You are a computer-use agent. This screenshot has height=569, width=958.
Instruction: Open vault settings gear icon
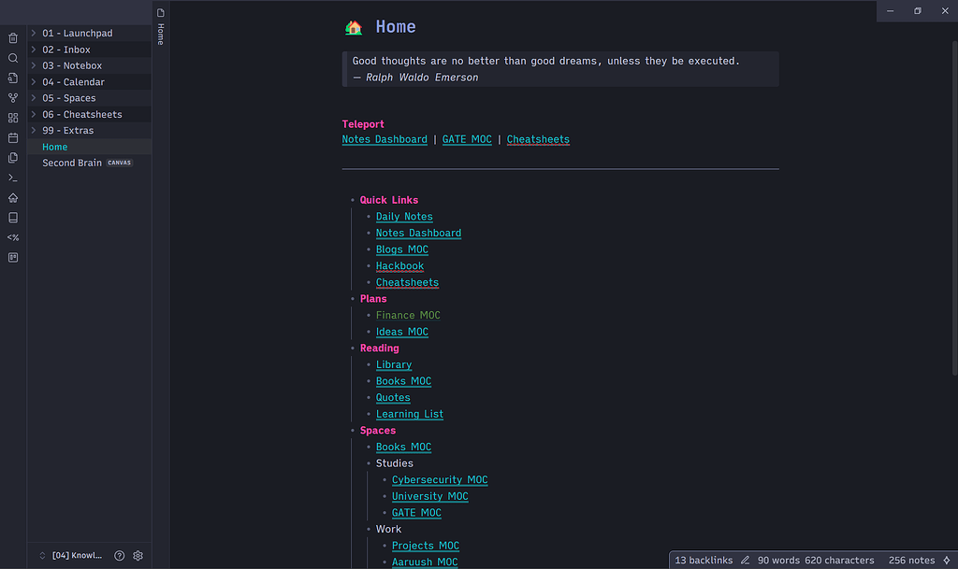click(x=138, y=555)
